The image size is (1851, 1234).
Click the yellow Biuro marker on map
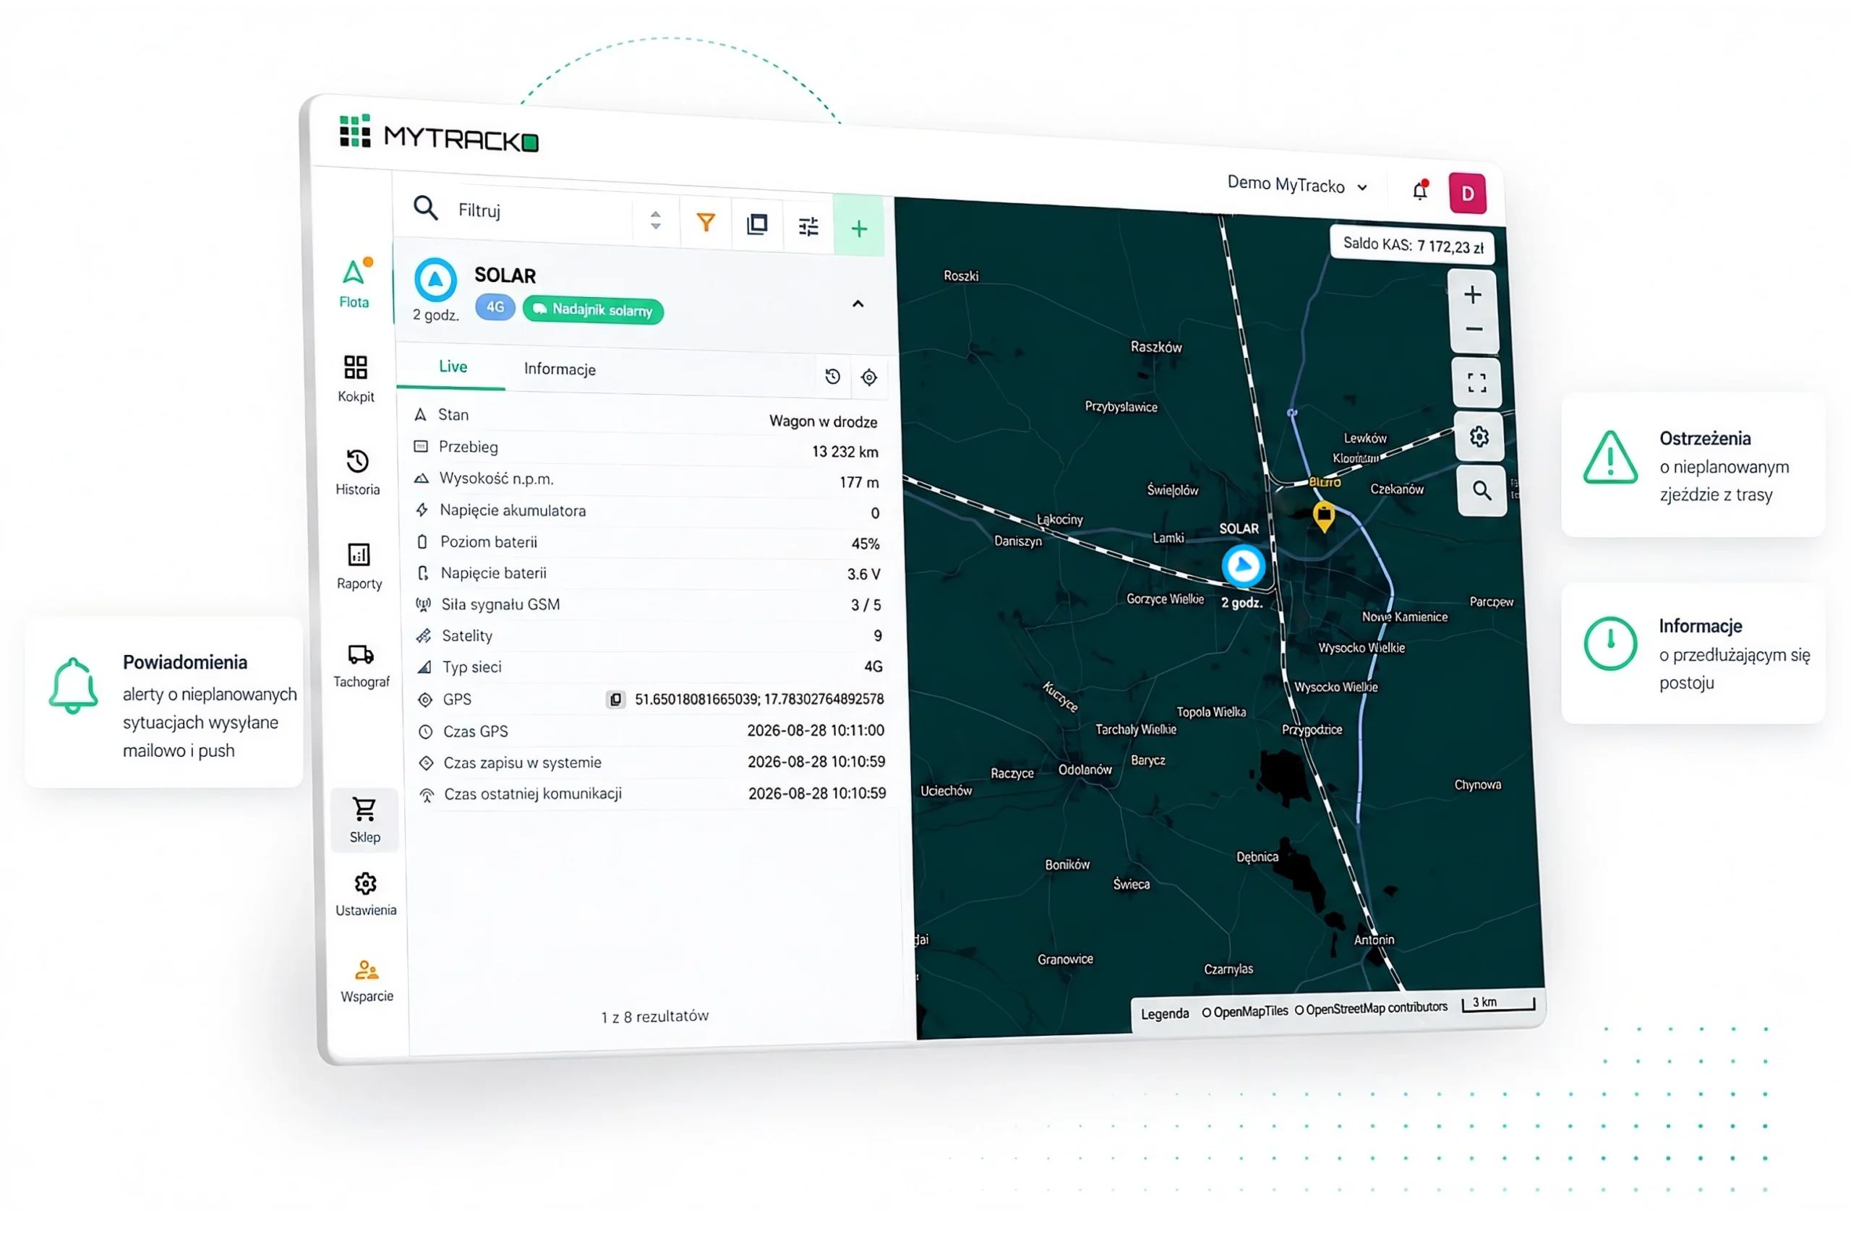[1325, 517]
